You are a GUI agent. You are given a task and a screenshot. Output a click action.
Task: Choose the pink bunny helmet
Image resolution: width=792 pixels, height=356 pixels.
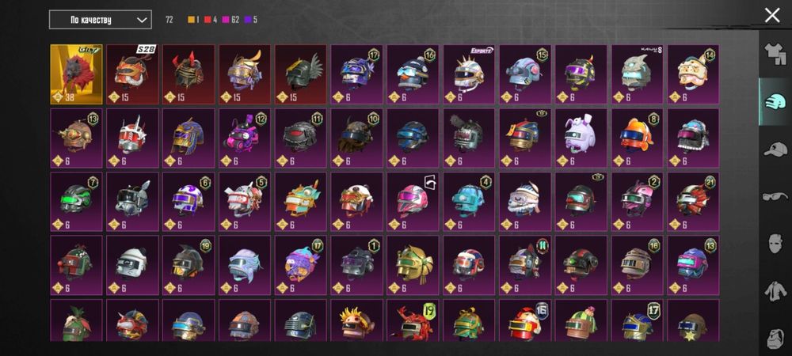pyautogui.click(x=581, y=138)
